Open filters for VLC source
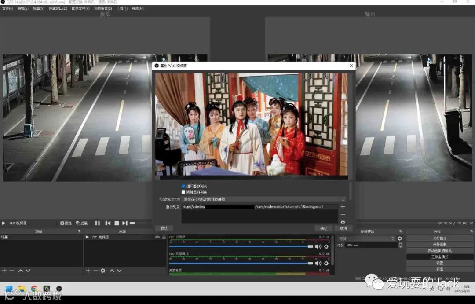The height and width of the screenshot is (304, 475). [81, 223]
